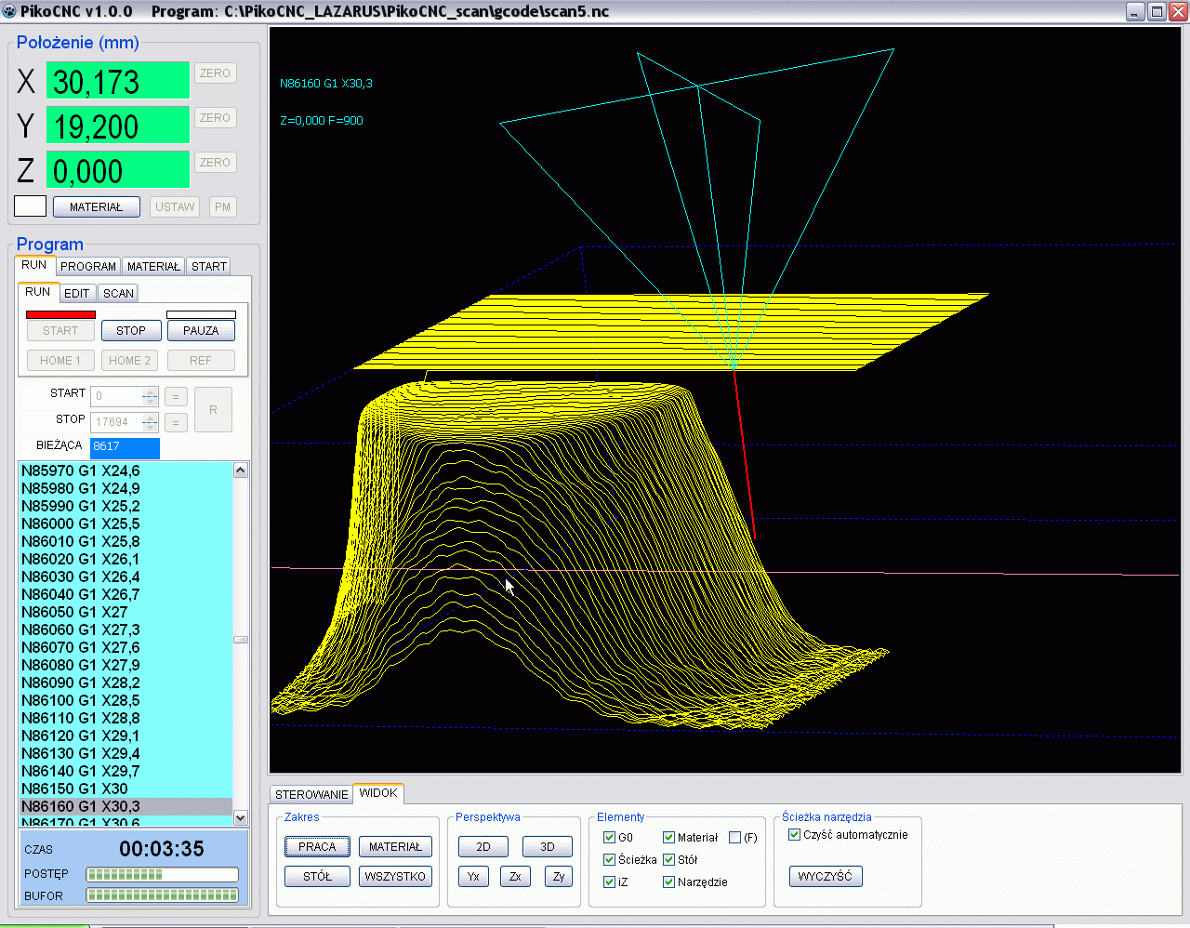
Task: Click the PRACA range button
Action: [317, 847]
